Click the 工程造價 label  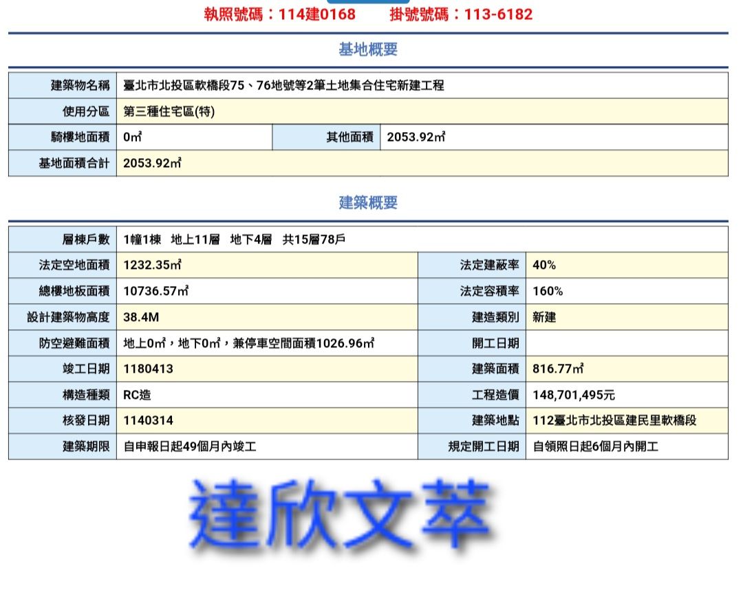click(x=495, y=395)
